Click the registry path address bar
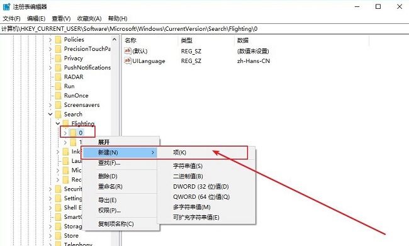 204,29
